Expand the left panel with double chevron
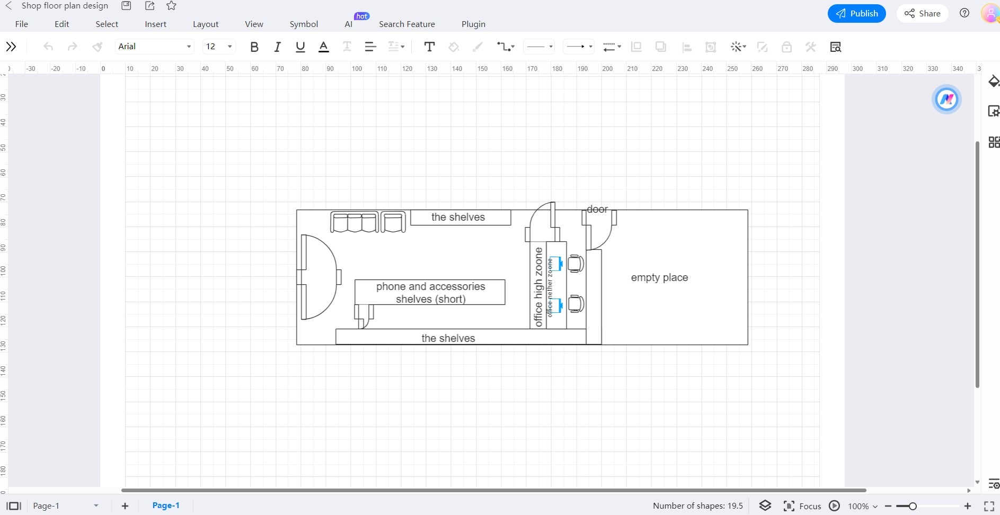Image resolution: width=1000 pixels, height=515 pixels. point(11,47)
